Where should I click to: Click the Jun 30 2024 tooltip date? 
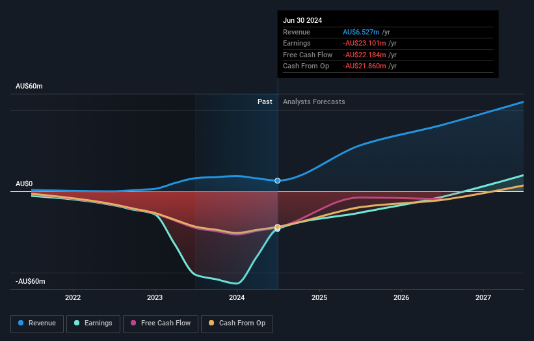click(x=302, y=20)
